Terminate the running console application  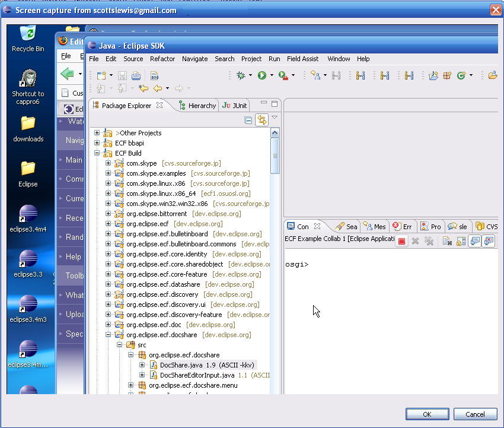[x=401, y=242]
